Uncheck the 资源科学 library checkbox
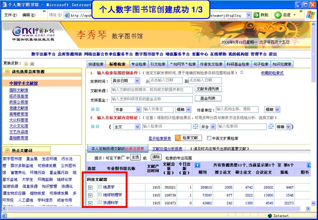Screen dimensions: 318x220 point(90,203)
